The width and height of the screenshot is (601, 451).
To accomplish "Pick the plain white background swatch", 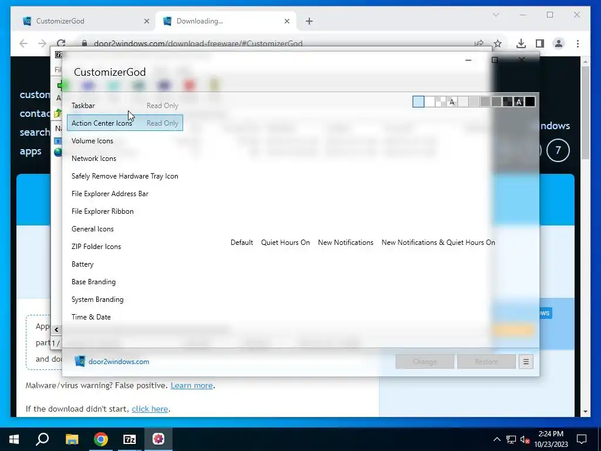I will 430,102.
